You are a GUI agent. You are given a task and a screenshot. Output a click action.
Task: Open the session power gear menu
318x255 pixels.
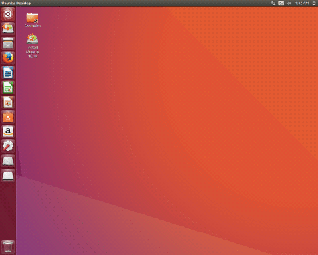314,3
